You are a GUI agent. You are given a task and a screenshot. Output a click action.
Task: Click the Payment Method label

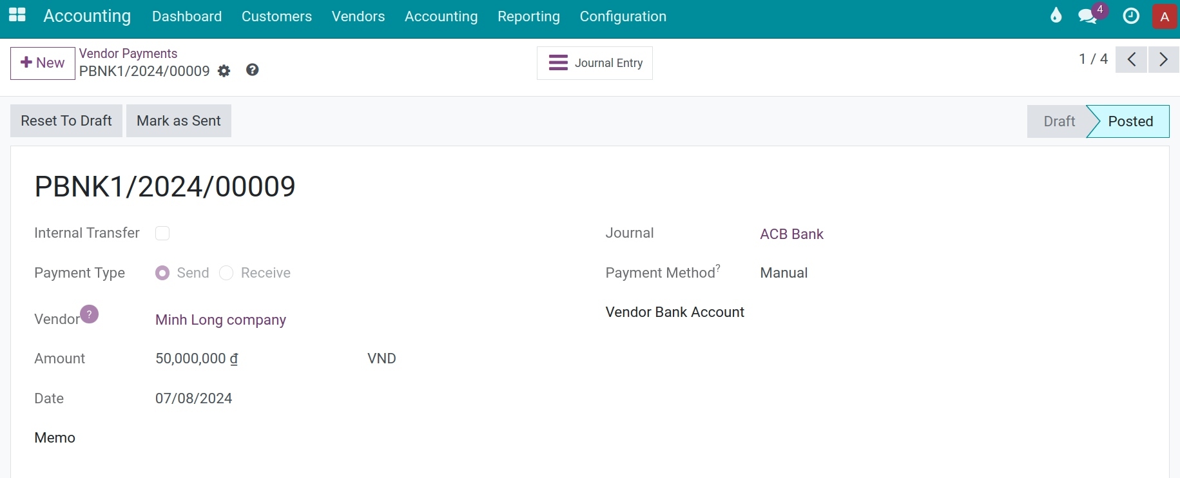click(x=661, y=273)
